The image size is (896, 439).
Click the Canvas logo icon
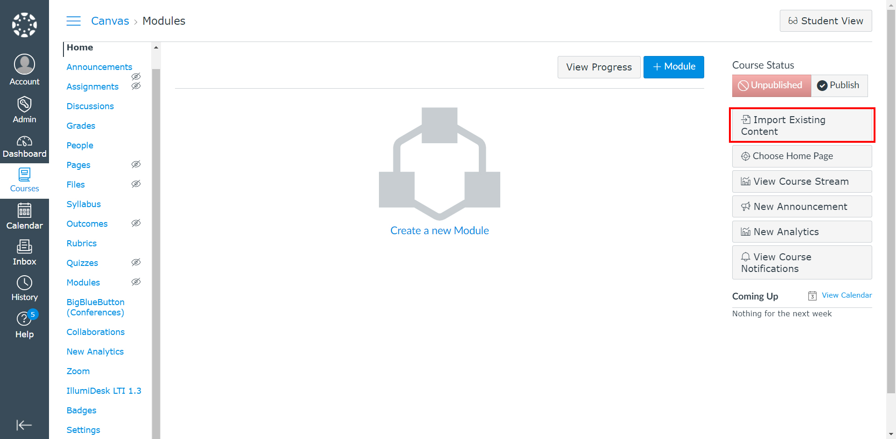pos(24,25)
